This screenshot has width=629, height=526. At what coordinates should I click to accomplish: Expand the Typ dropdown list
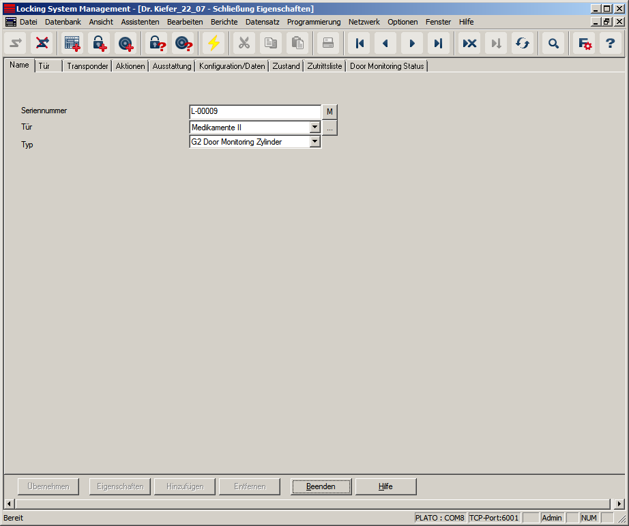(x=314, y=142)
